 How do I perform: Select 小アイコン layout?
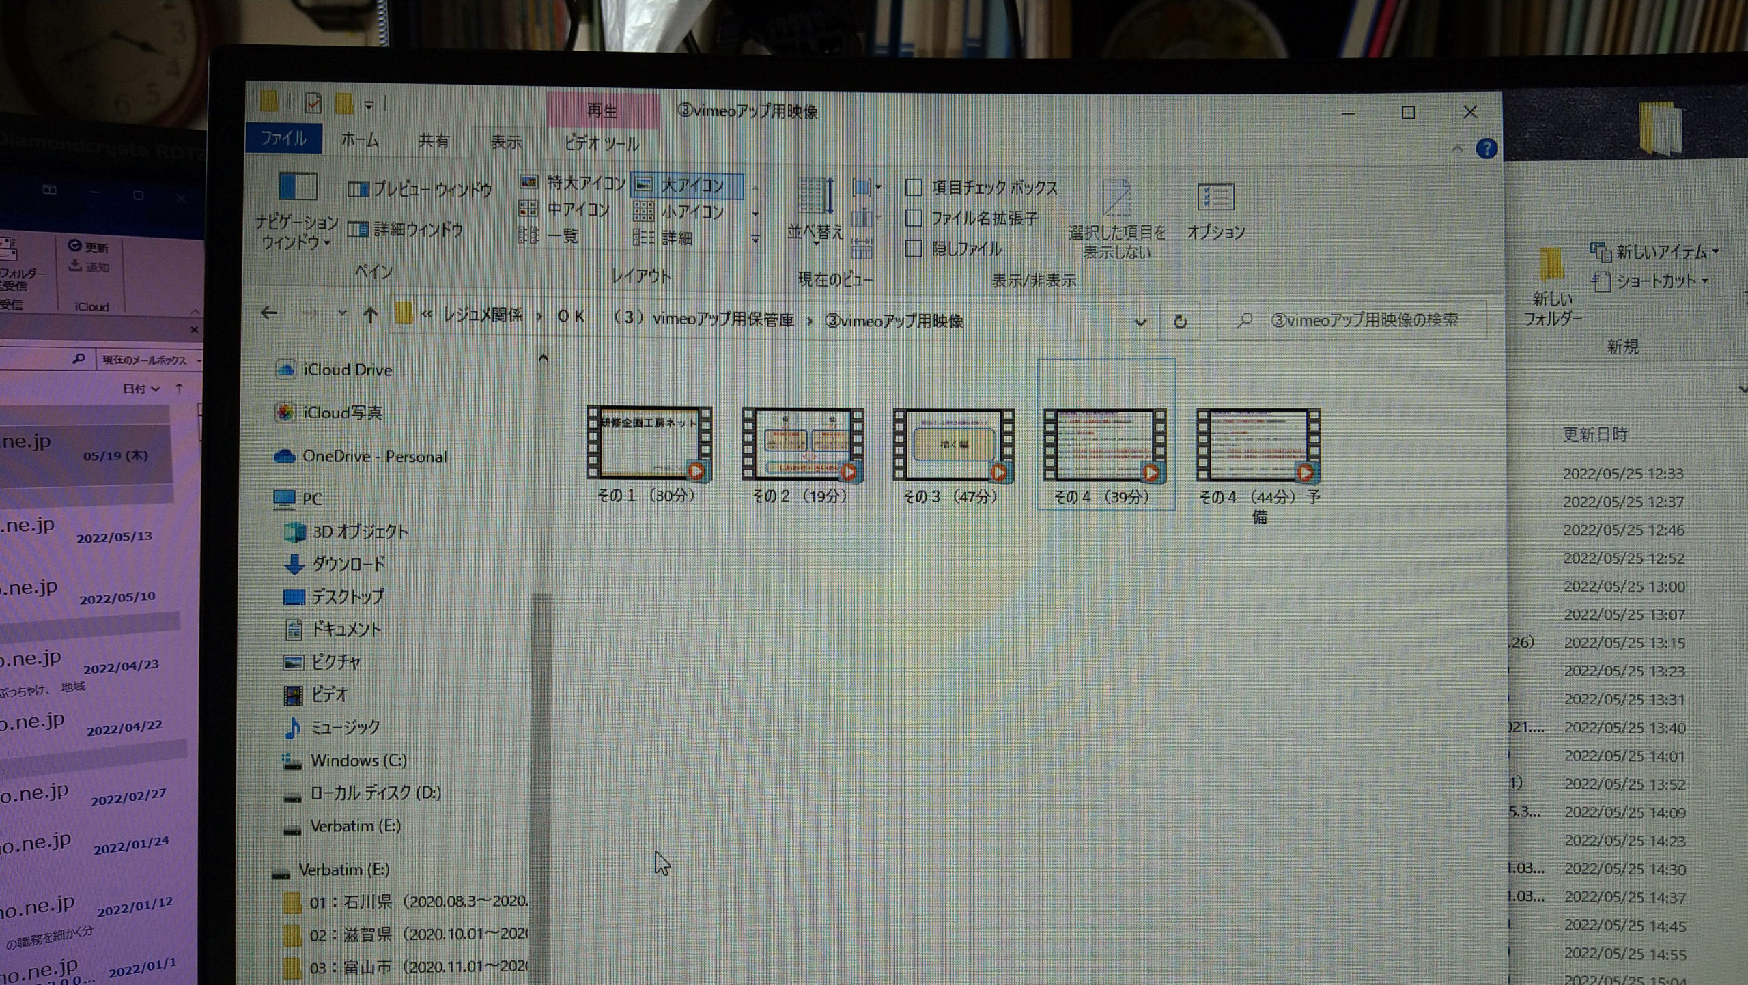(679, 212)
